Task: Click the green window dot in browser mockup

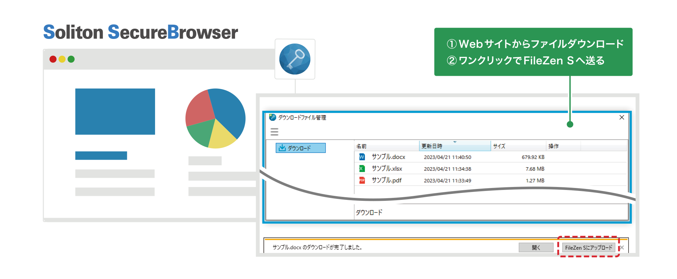Action: coord(71,59)
